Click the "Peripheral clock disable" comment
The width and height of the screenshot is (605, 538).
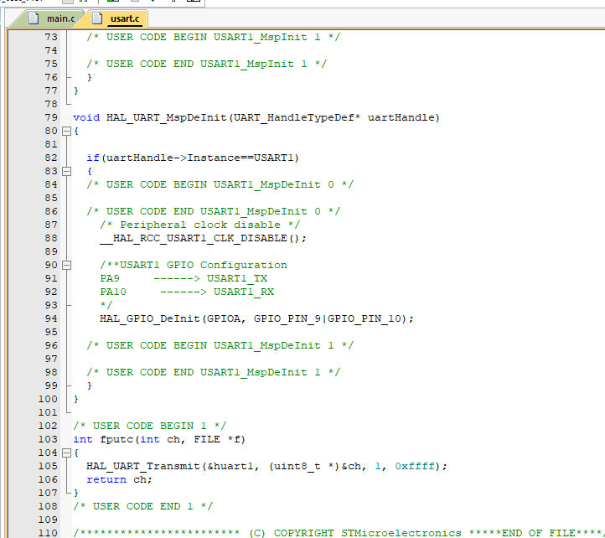point(200,225)
